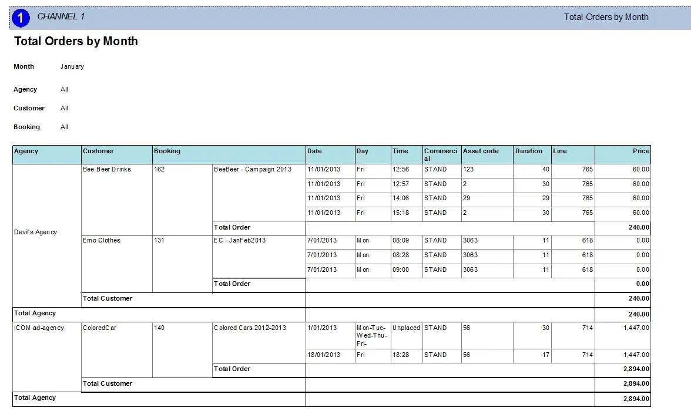Screen dimensions: 691x411
Task: Click the Booking column header
Action: coord(167,151)
